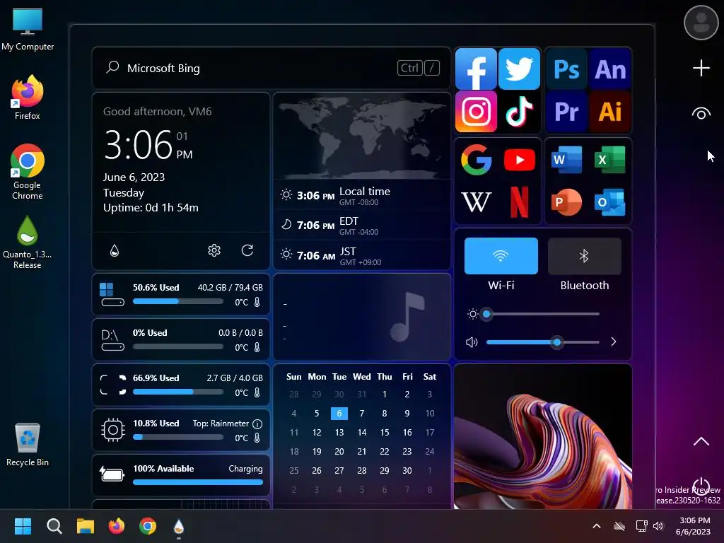Toggle the eye visibility icon on sidebar

tap(701, 114)
